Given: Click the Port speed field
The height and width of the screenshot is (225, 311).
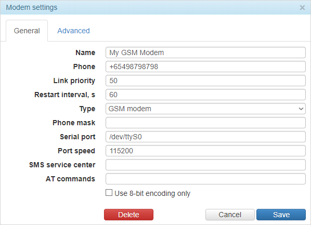Looking at the screenshot, I should 205,151.
